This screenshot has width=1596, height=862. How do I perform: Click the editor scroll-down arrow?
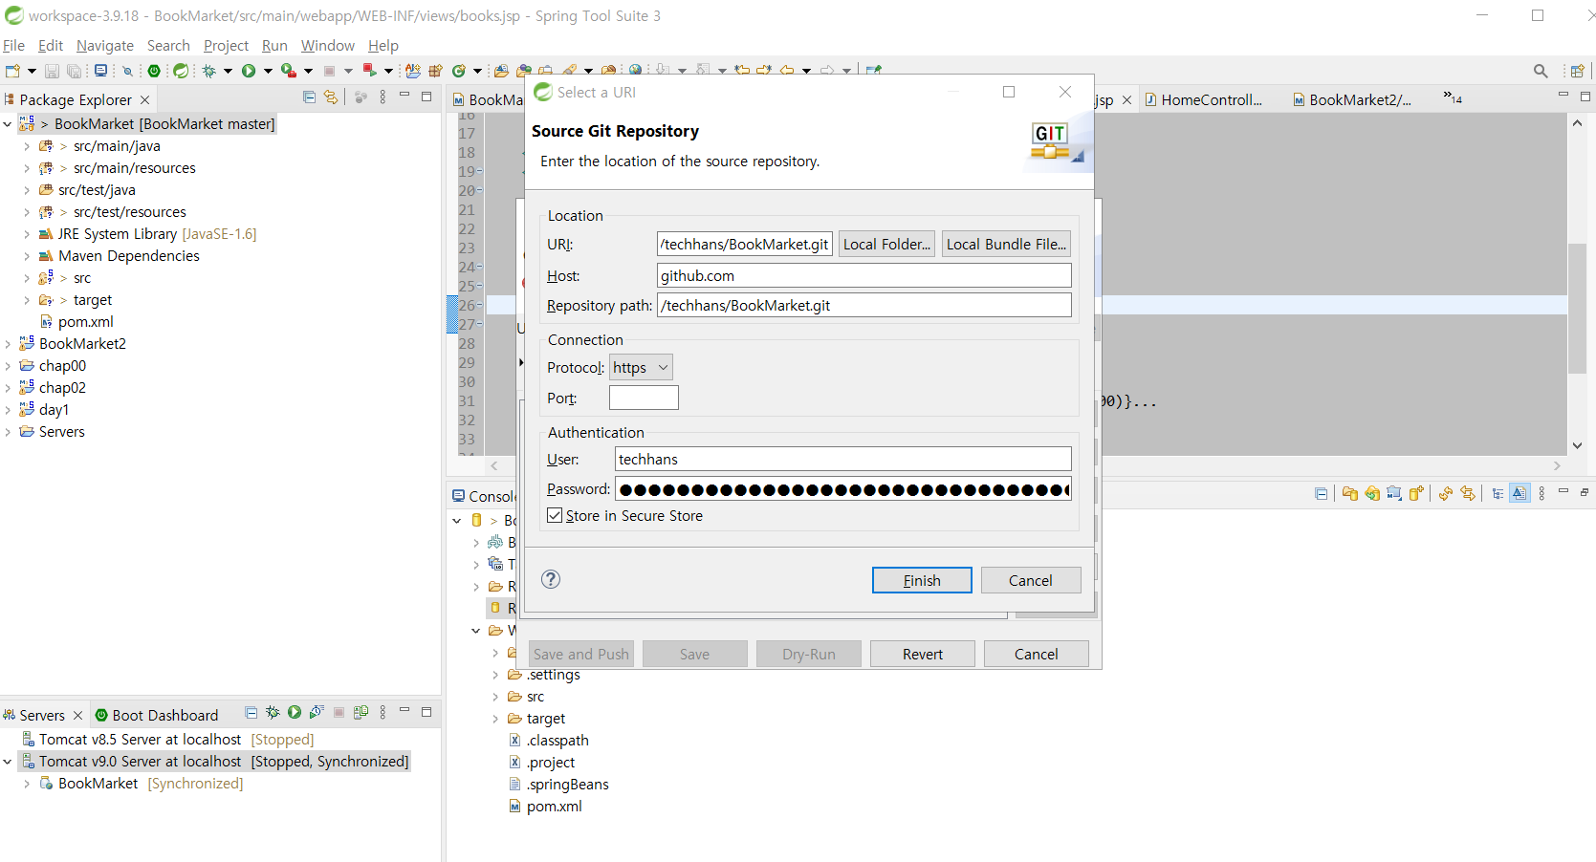[x=1578, y=445]
